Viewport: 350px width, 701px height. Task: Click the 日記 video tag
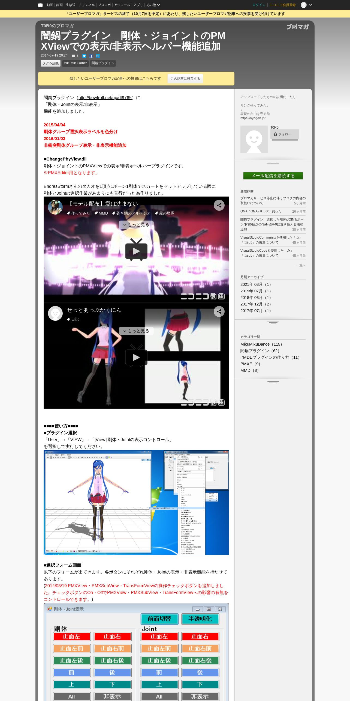click(x=73, y=319)
